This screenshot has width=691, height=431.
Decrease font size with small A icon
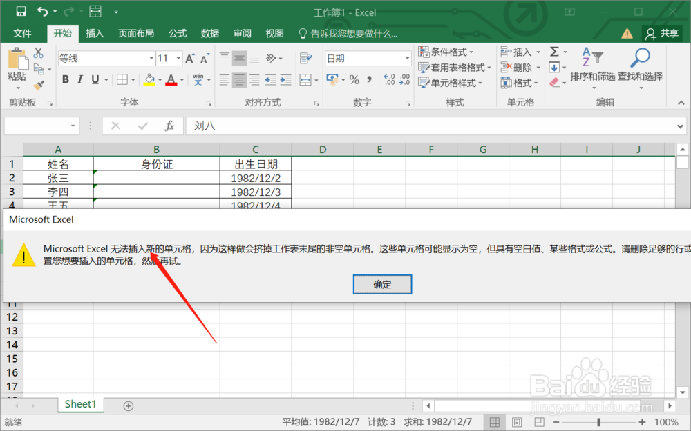[205, 59]
